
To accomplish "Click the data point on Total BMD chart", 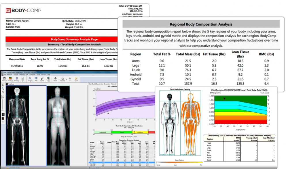I will coord(224,99).
